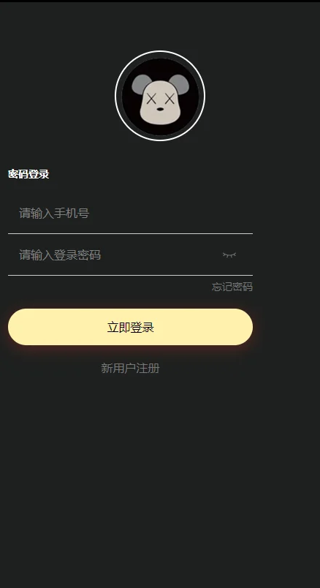
Task: Click the bear's left X-shaped eye
Action: pyautogui.click(x=151, y=99)
